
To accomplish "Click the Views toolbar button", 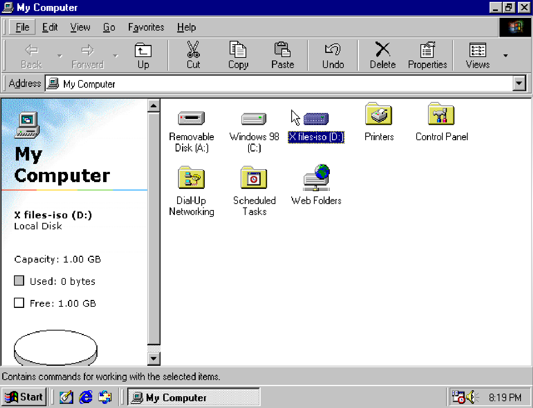I will coord(477,56).
